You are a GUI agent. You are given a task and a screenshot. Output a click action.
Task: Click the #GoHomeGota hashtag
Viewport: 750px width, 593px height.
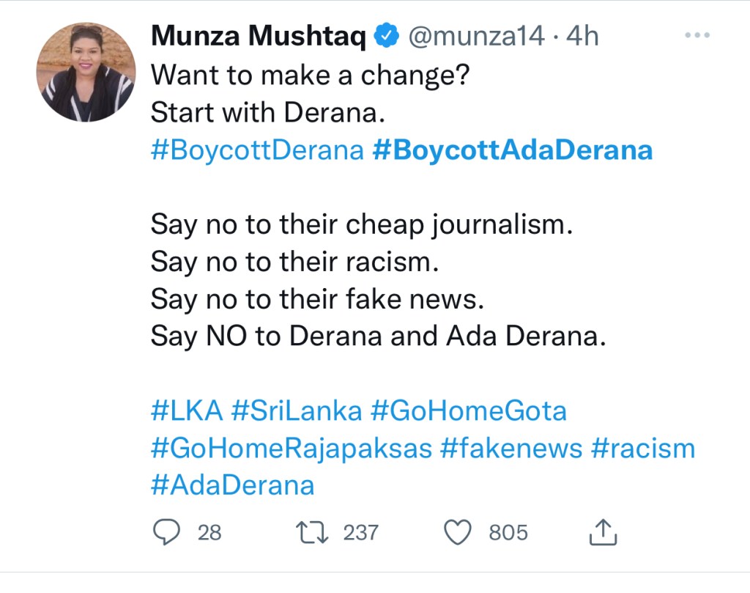click(x=469, y=411)
